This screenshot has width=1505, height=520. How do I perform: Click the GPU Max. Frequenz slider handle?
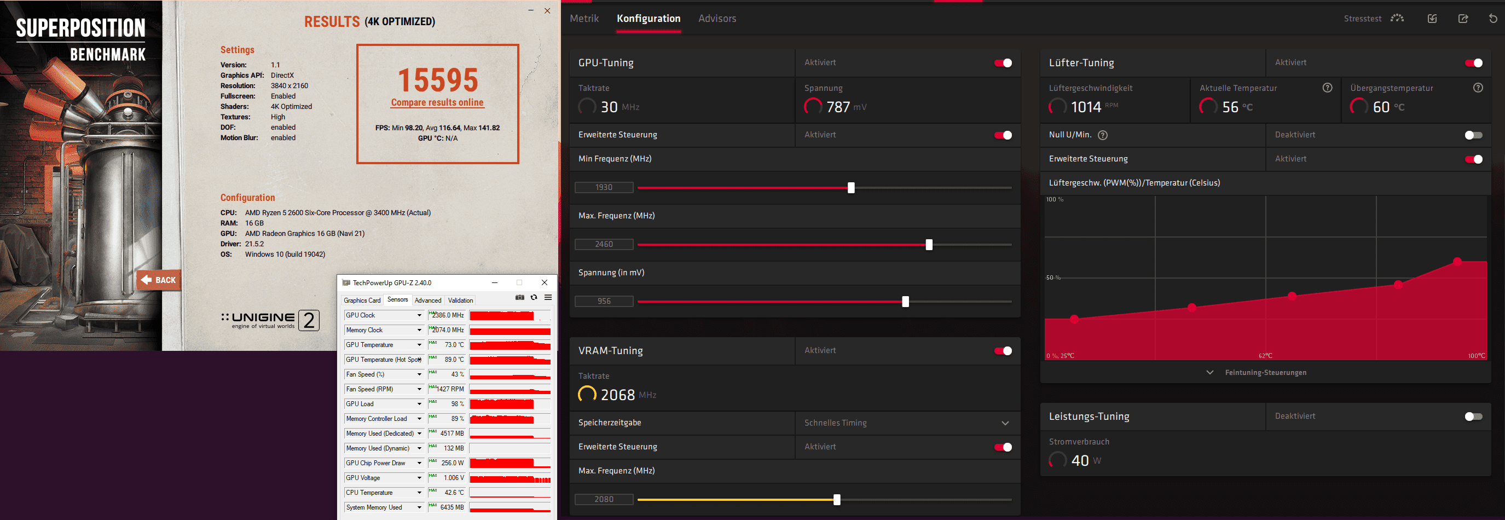coord(929,244)
